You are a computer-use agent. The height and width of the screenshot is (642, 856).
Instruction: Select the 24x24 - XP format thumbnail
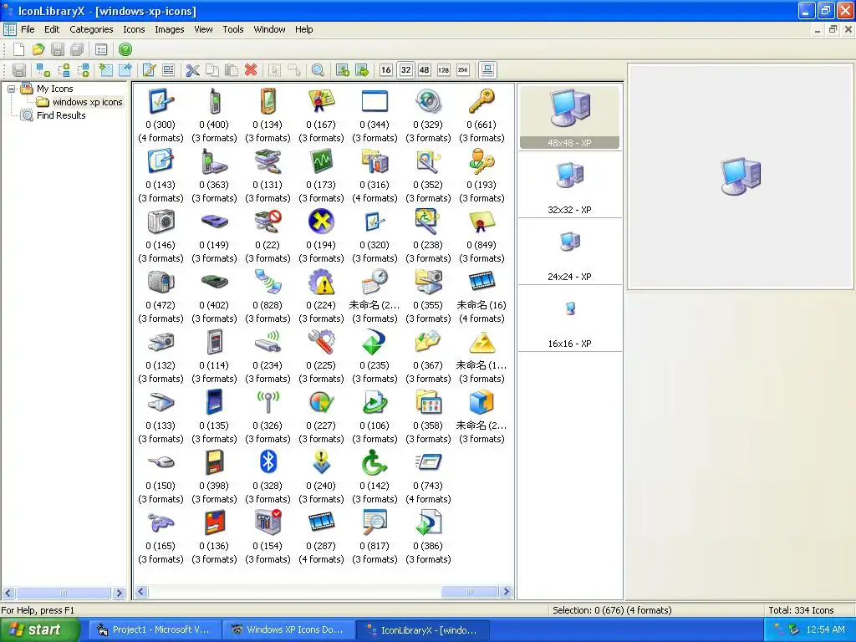[x=569, y=252]
